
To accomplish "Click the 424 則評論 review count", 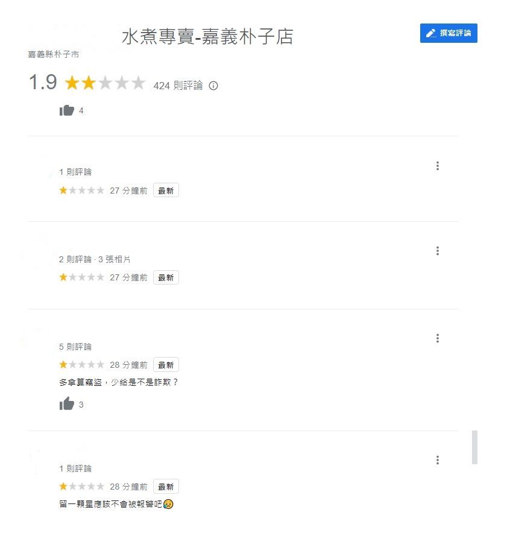I will pyautogui.click(x=178, y=86).
